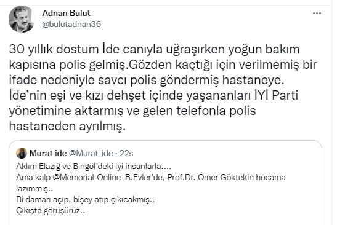
Task: Open quoted author name Murat ide
Action: [48, 153]
